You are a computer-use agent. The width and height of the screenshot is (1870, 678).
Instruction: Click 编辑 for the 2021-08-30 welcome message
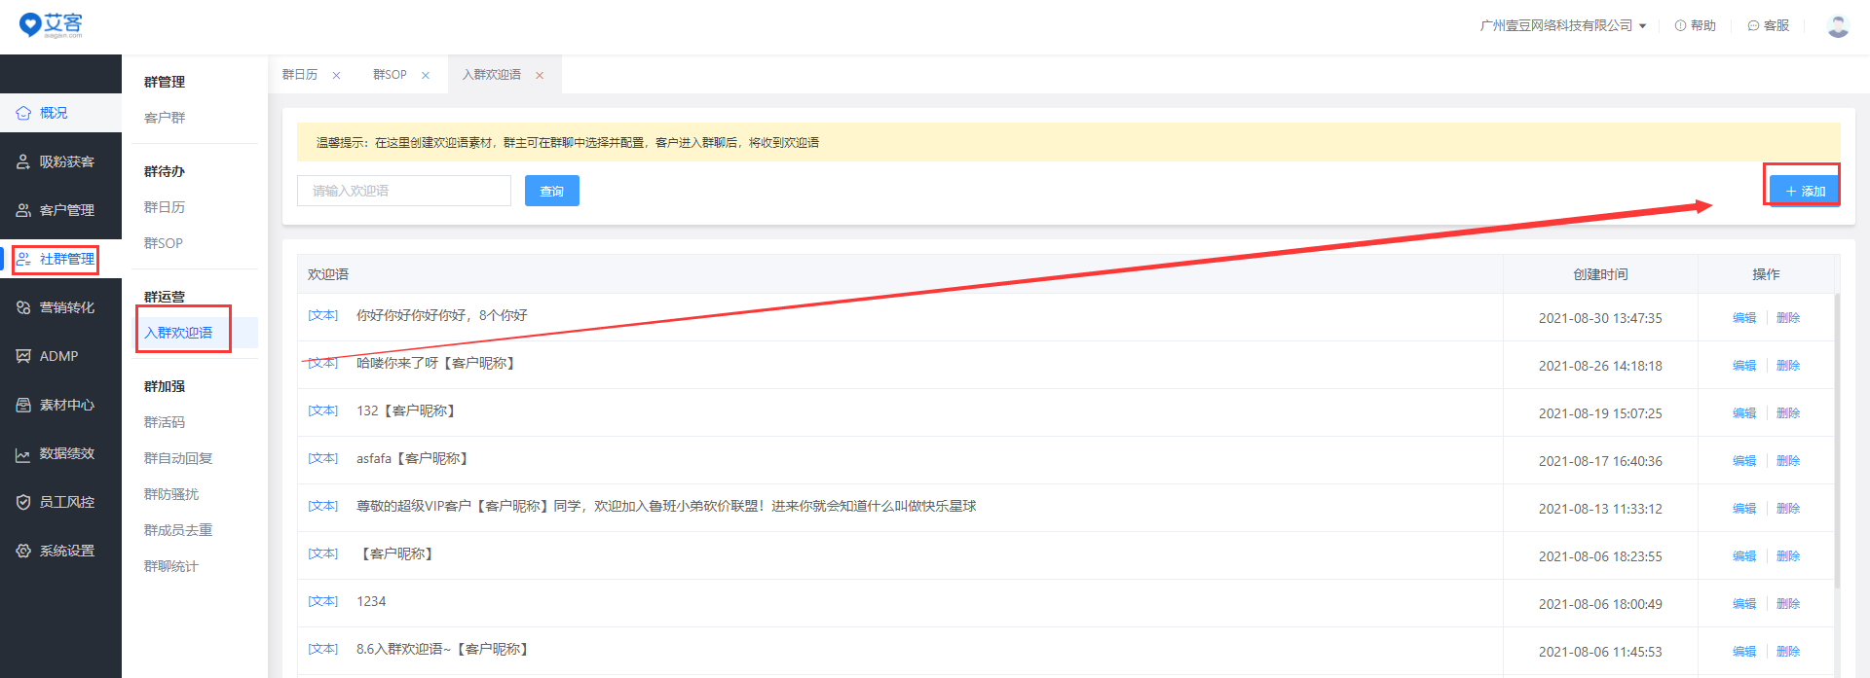pos(1743,318)
